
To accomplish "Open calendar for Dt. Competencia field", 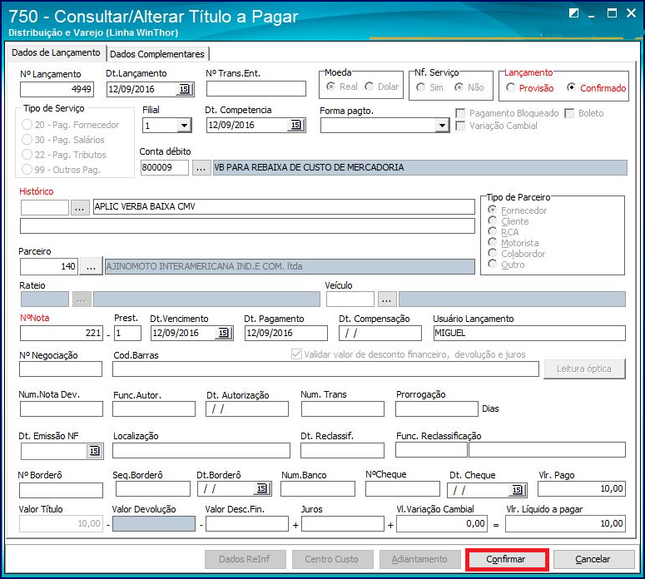I will [x=296, y=125].
